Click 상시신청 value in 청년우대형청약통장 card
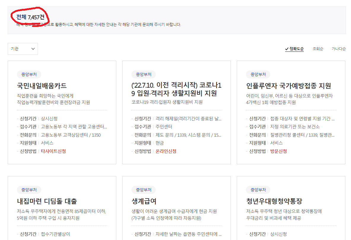The width and height of the screenshot is (351, 240). pos(279,234)
